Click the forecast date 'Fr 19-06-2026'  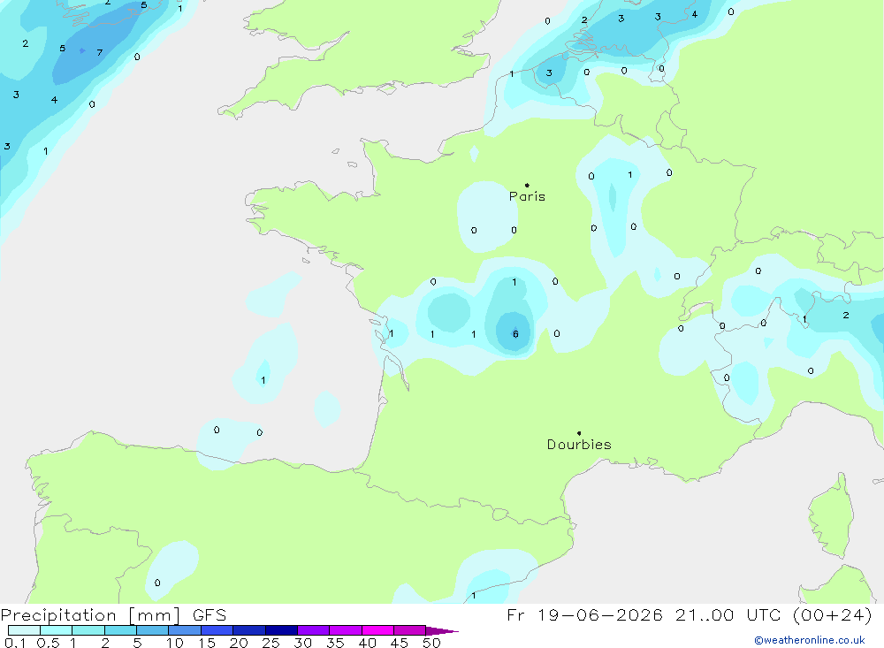pyautogui.click(x=584, y=614)
